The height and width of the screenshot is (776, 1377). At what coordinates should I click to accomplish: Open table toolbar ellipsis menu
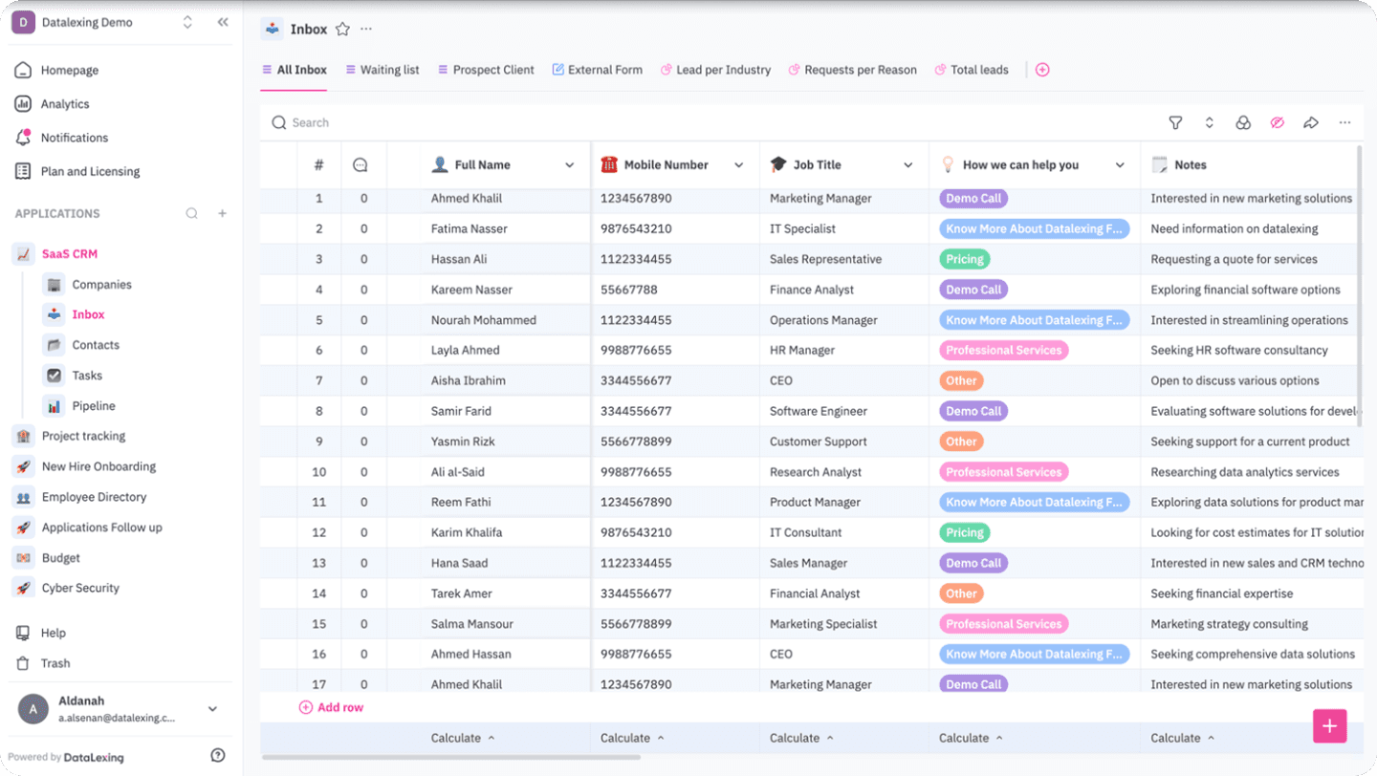tap(1344, 122)
